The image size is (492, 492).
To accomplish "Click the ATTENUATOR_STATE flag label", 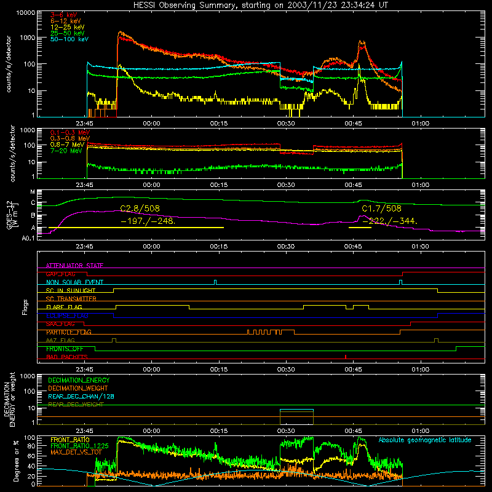I will point(74,266).
